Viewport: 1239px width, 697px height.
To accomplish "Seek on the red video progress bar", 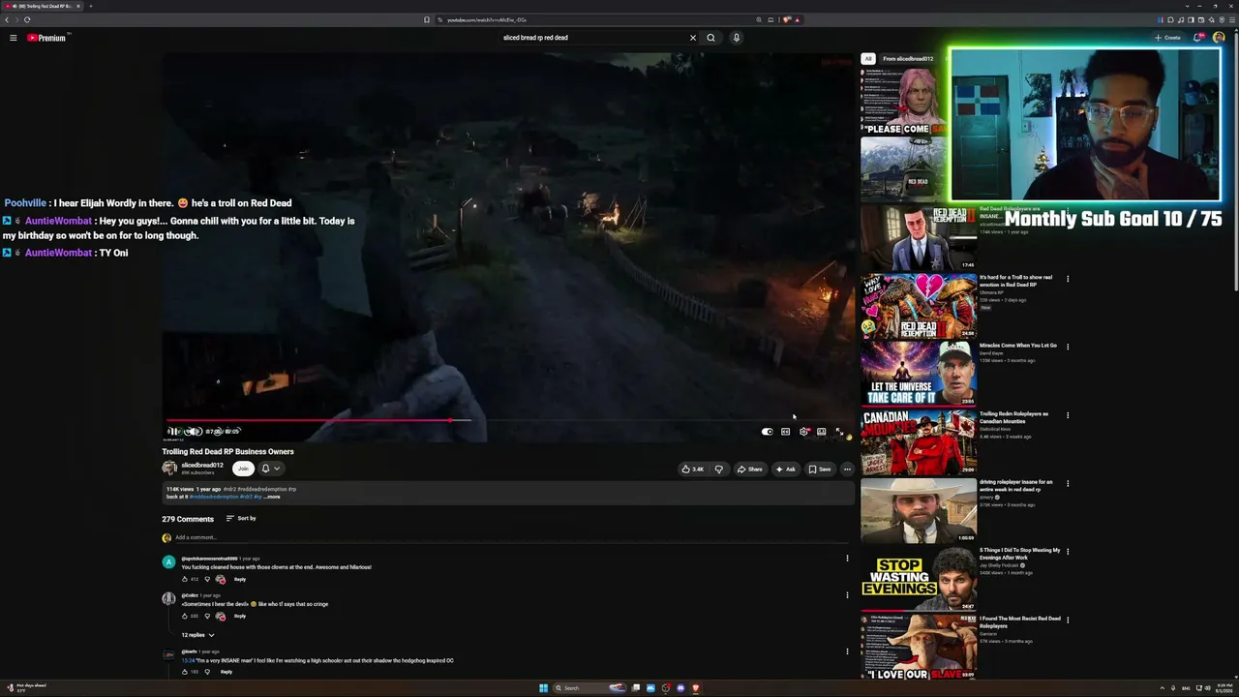I will [508, 420].
